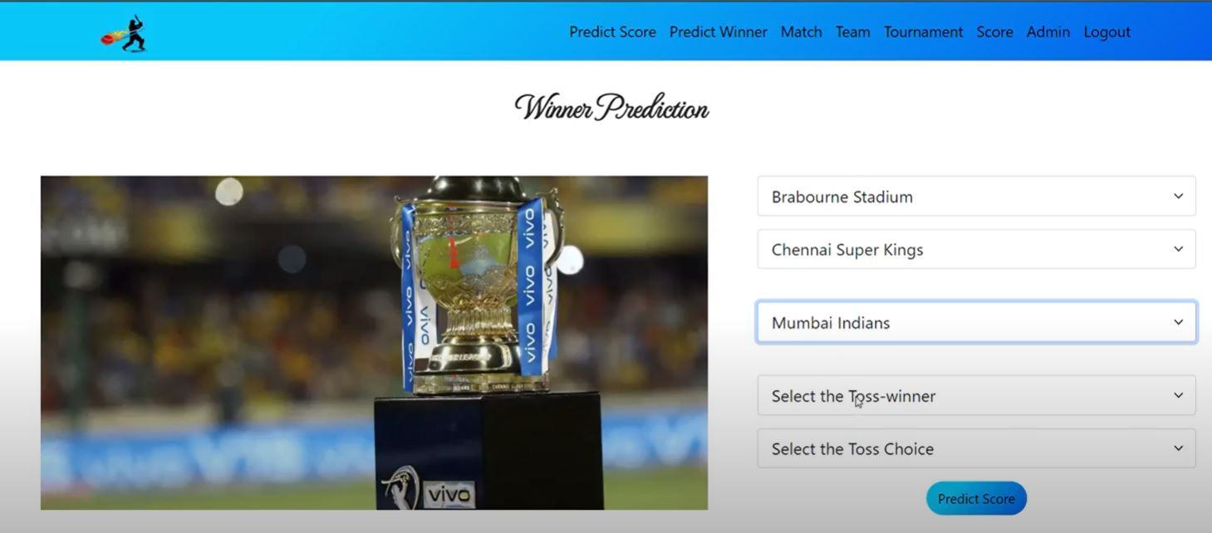Open the Brabourne Stadium venue dropdown

(x=976, y=196)
